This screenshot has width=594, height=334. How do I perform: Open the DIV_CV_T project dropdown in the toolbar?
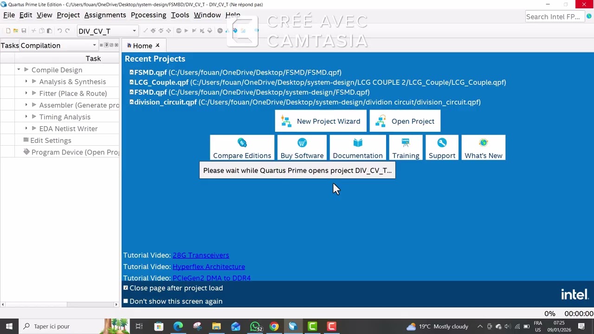(108, 31)
